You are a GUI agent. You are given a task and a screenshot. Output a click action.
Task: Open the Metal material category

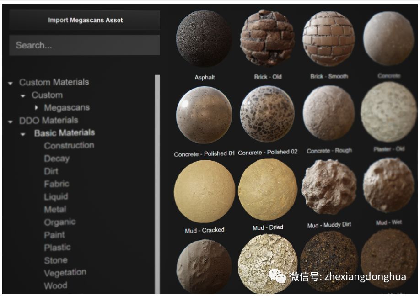pos(55,209)
